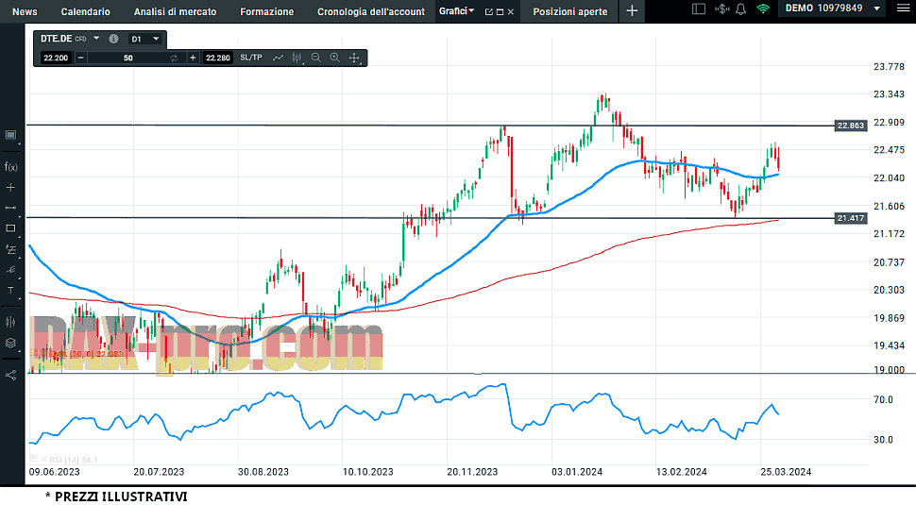Click the 22.280 buy price button

(x=218, y=58)
